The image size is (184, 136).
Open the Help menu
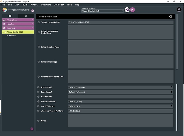pos(77,5)
